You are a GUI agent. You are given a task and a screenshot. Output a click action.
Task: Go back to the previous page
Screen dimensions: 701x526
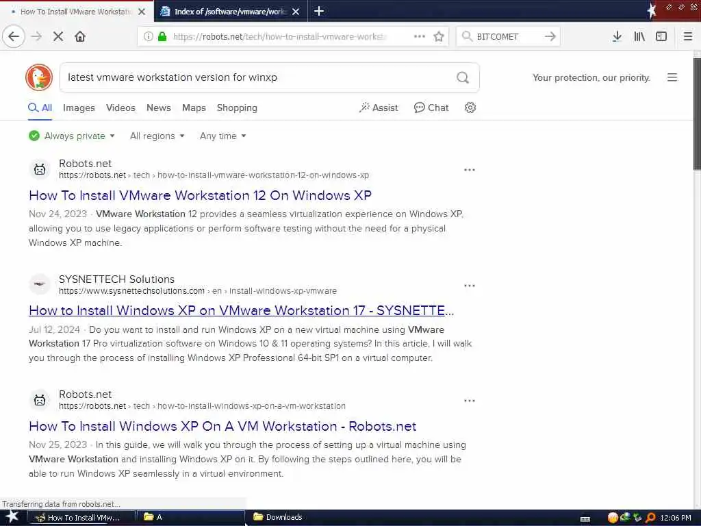[14, 36]
